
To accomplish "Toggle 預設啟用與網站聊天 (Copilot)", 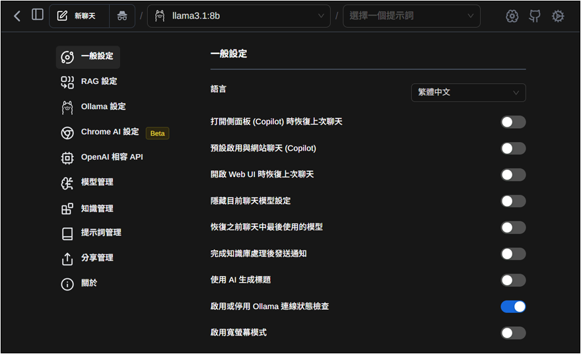I will point(513,149).
